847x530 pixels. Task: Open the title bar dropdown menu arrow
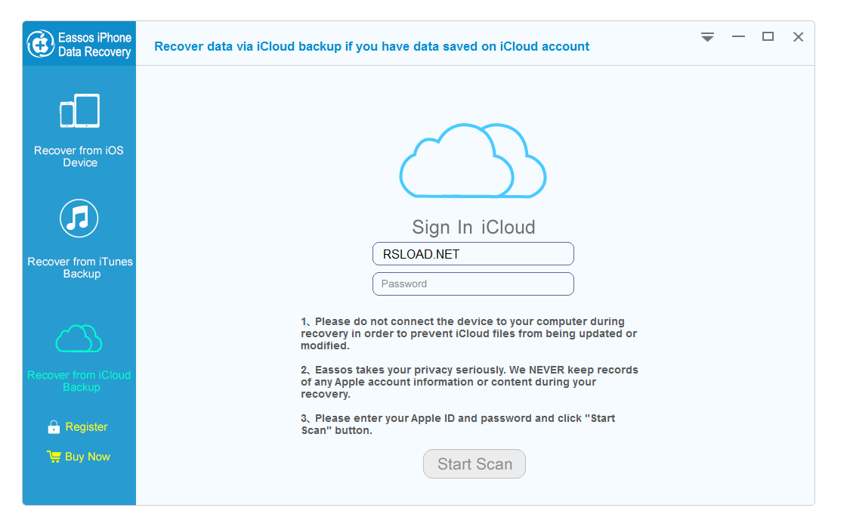pos(707,37)
